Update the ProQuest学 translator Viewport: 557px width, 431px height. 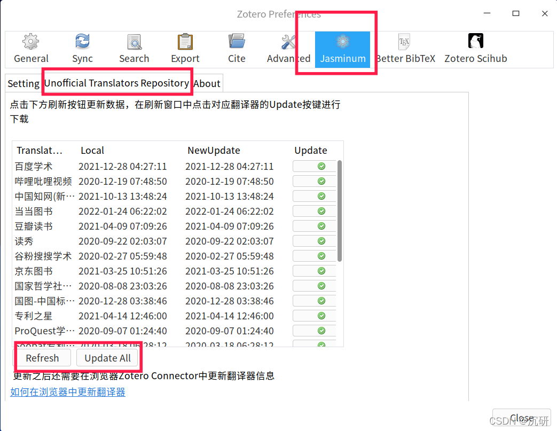[x=314, y=331]
